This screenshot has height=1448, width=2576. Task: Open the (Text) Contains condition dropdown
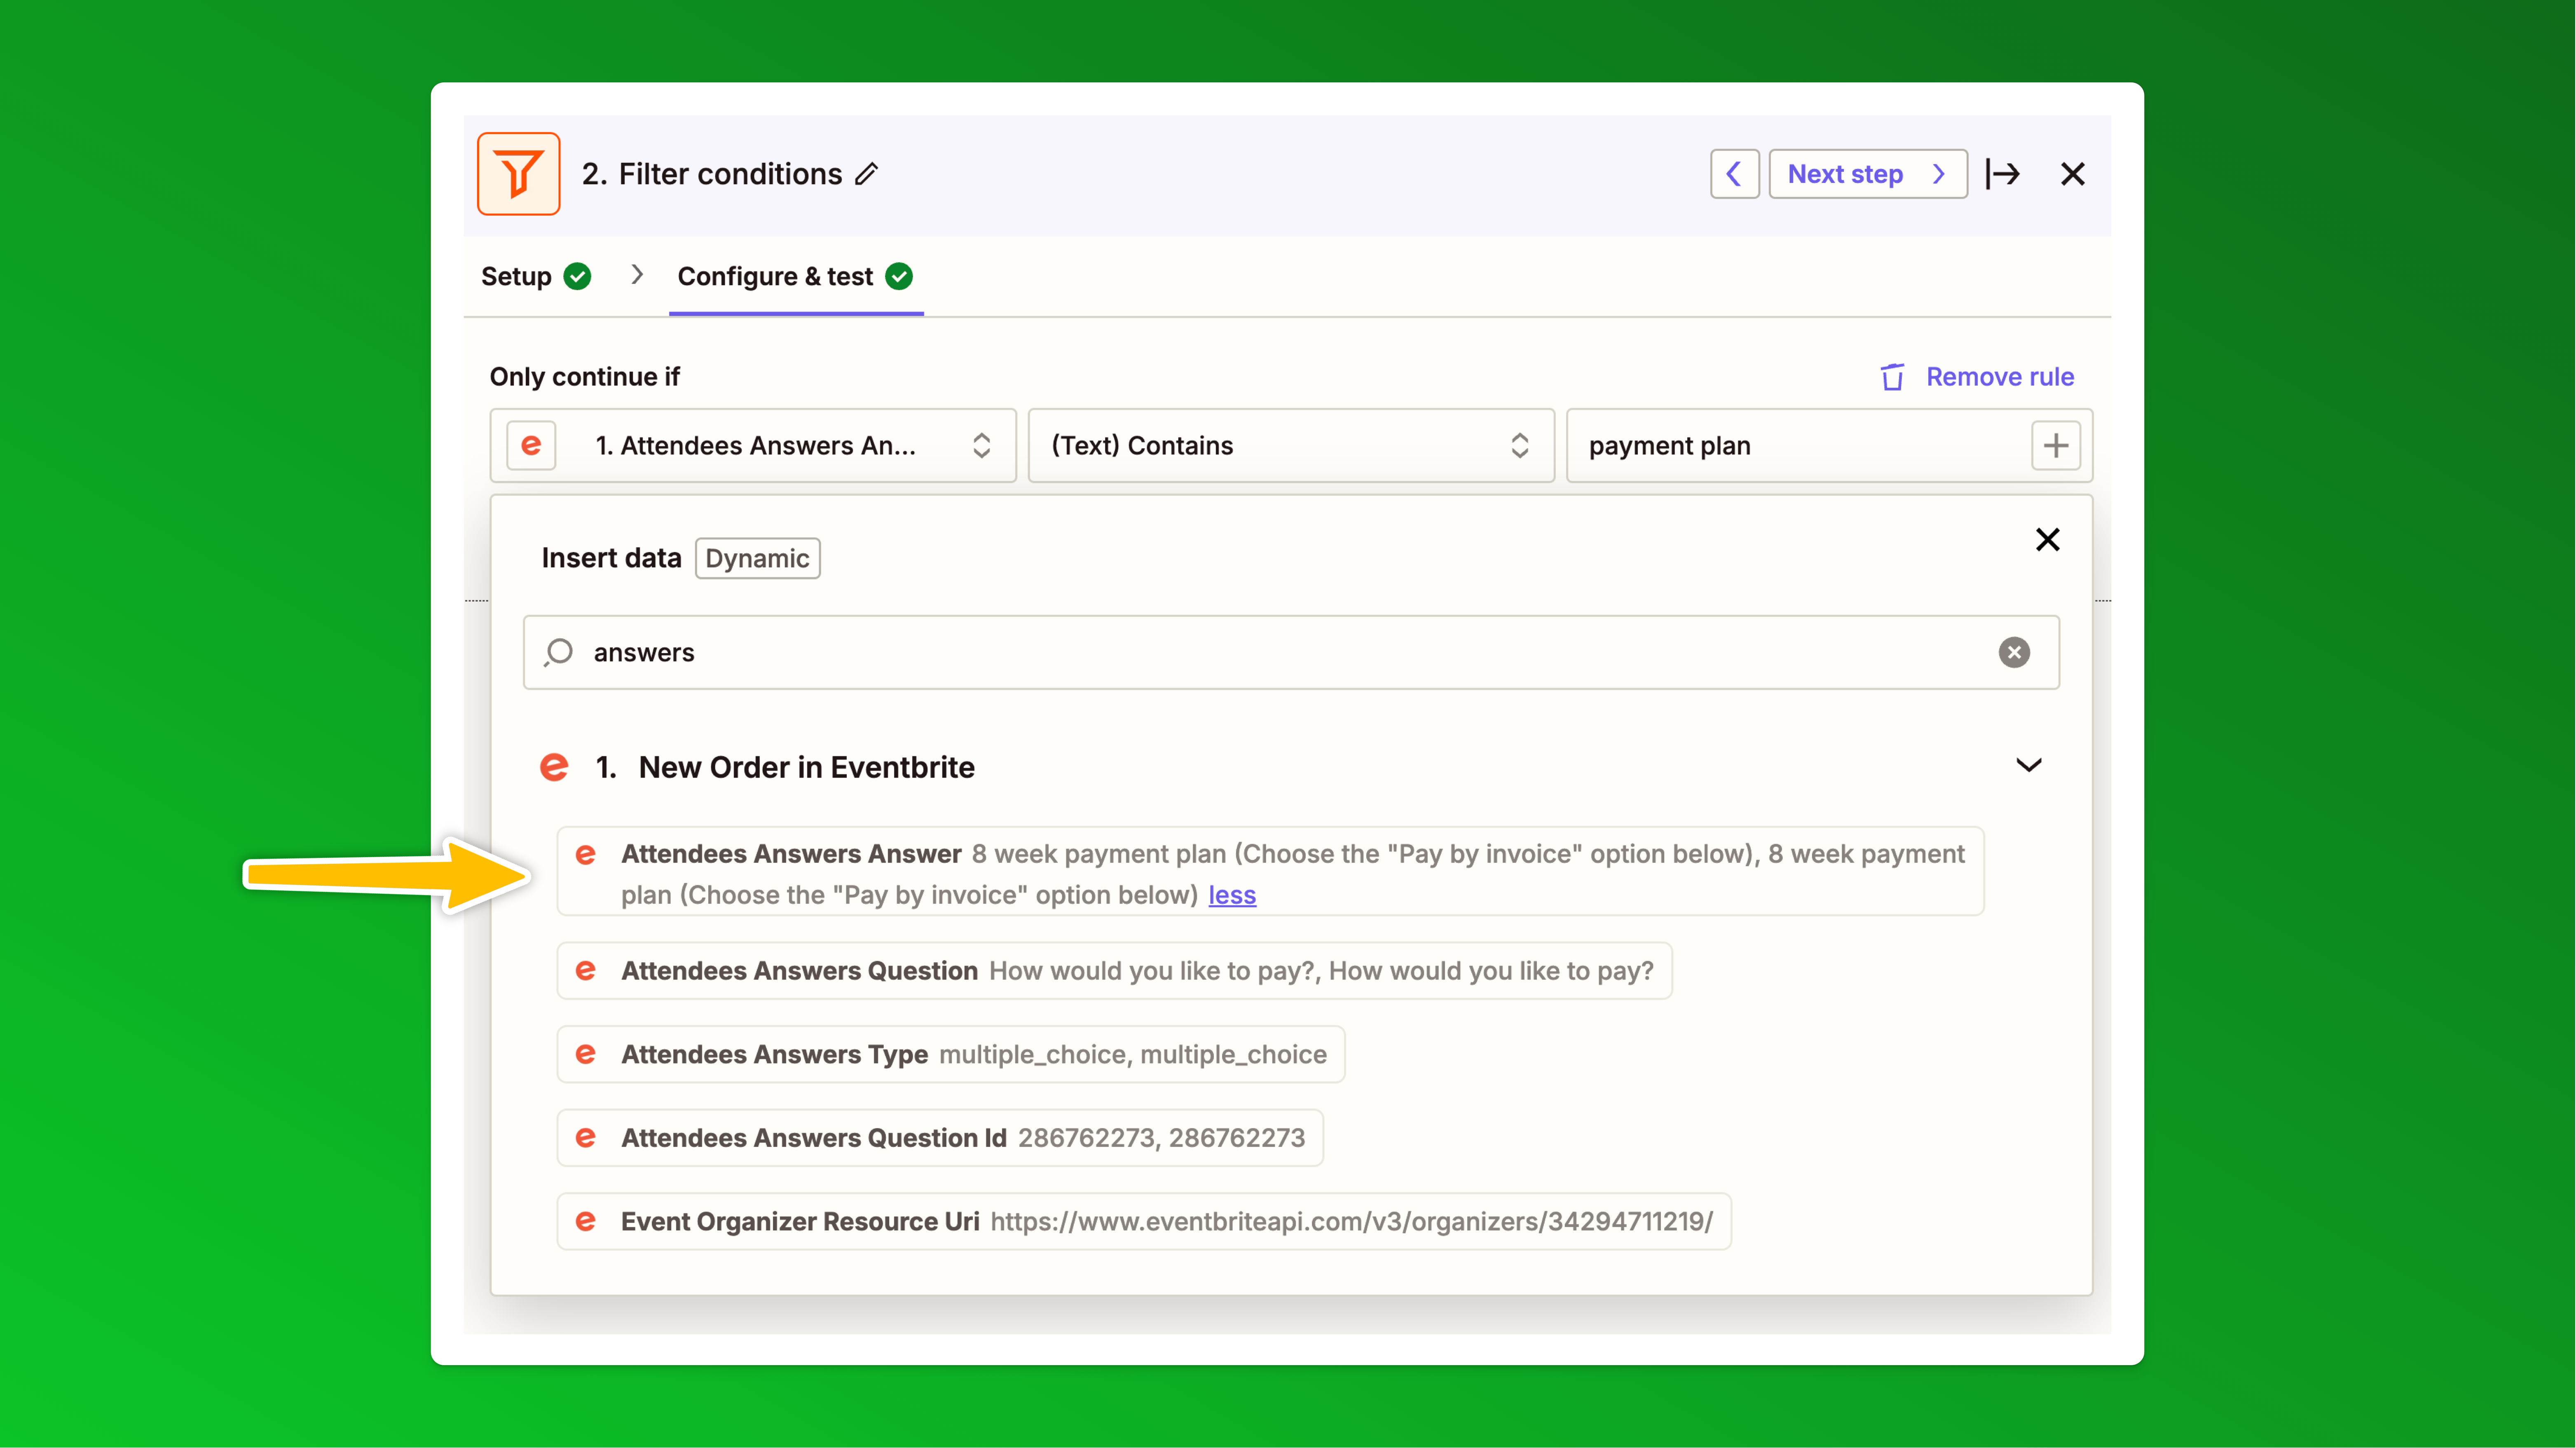tap(1291, 445)
